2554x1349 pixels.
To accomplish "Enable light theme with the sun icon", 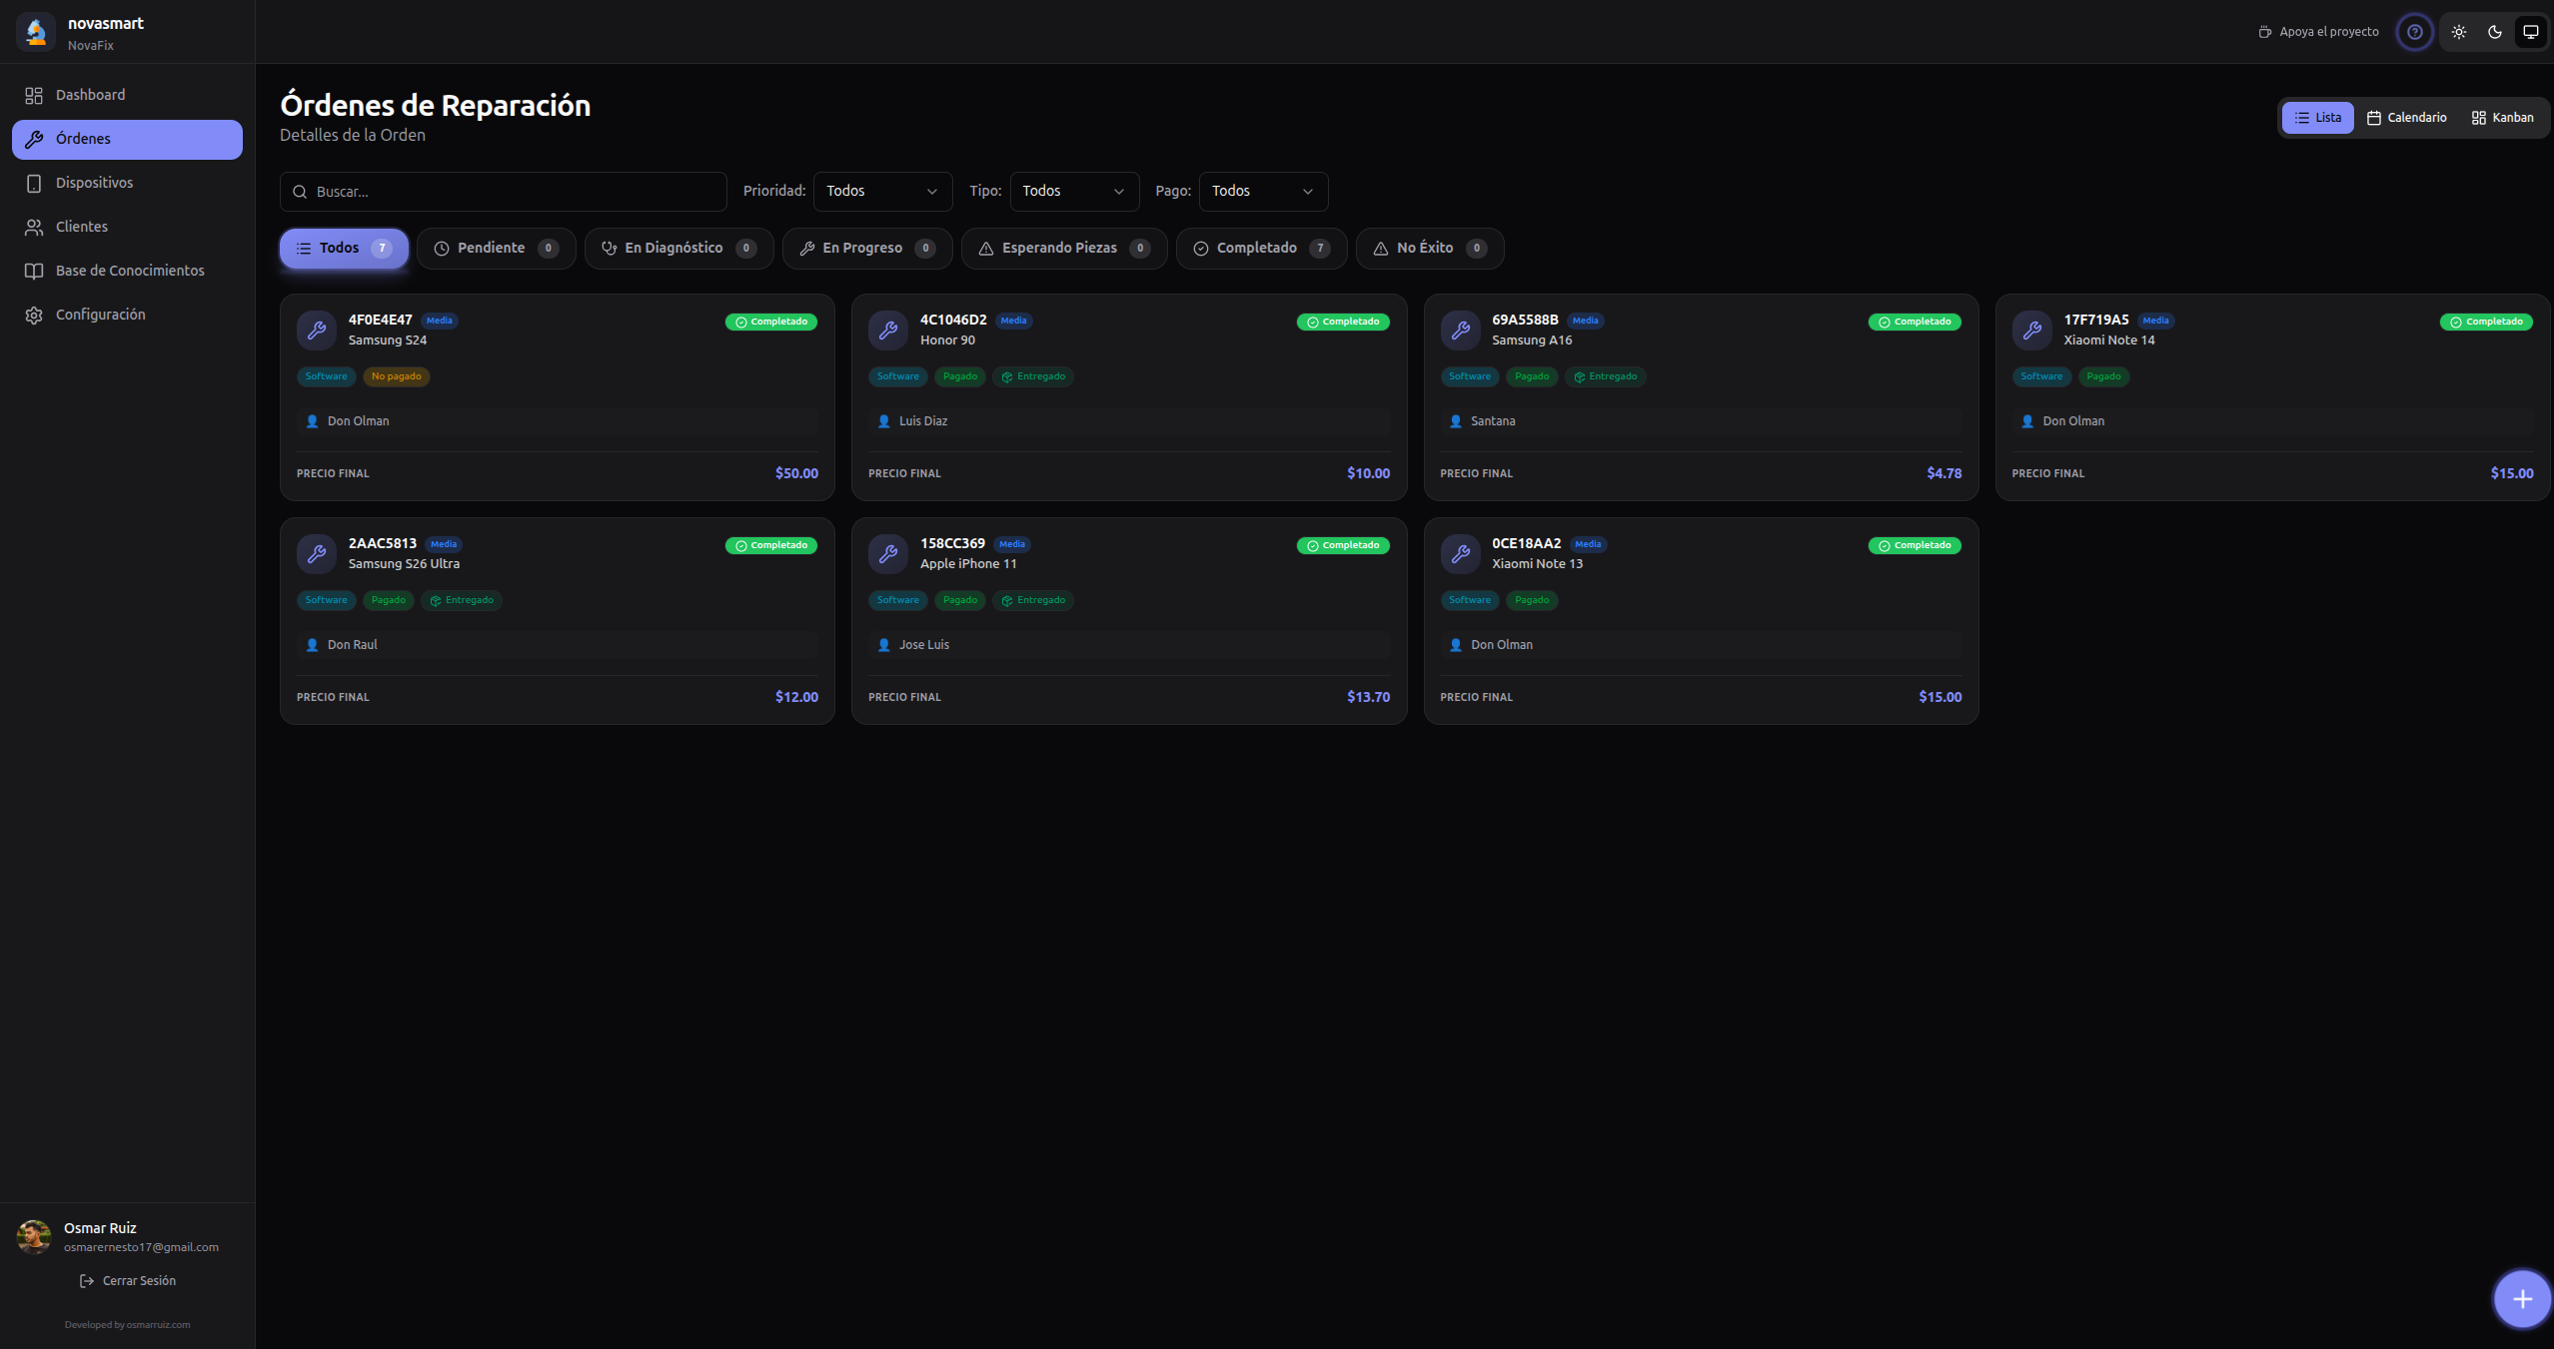I will pyautogui.click(x=2459, y=31).
